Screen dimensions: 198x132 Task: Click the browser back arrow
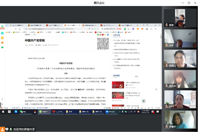coord(8,29)
